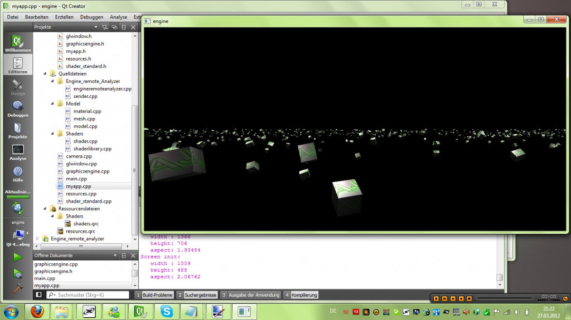
Task: Open the Analyse mode
Action: point(17,152)
